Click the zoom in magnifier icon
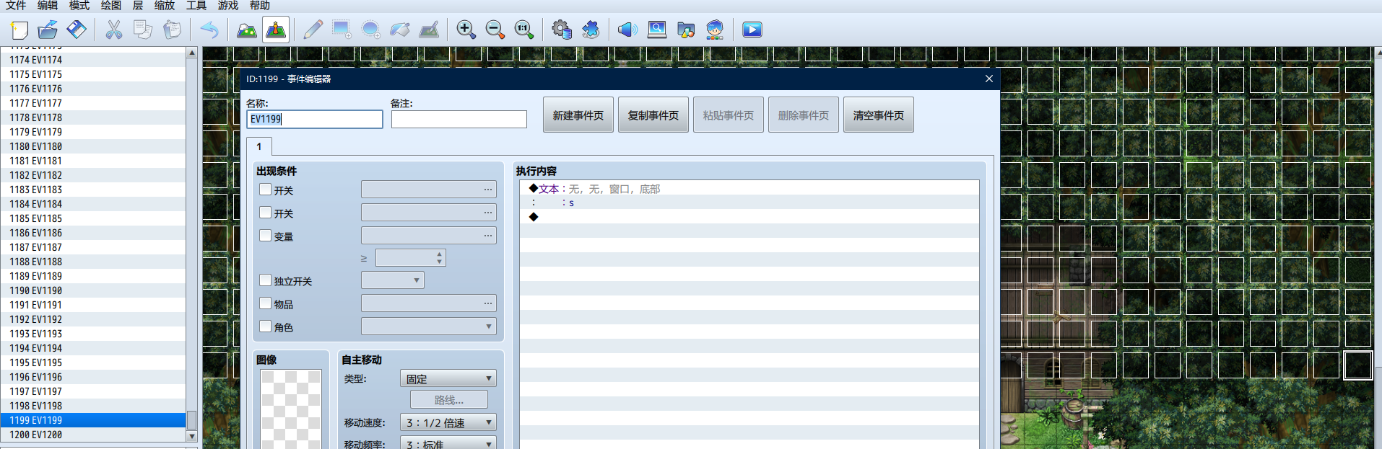This screenshot has width=1382, height=449. [466, 30]
